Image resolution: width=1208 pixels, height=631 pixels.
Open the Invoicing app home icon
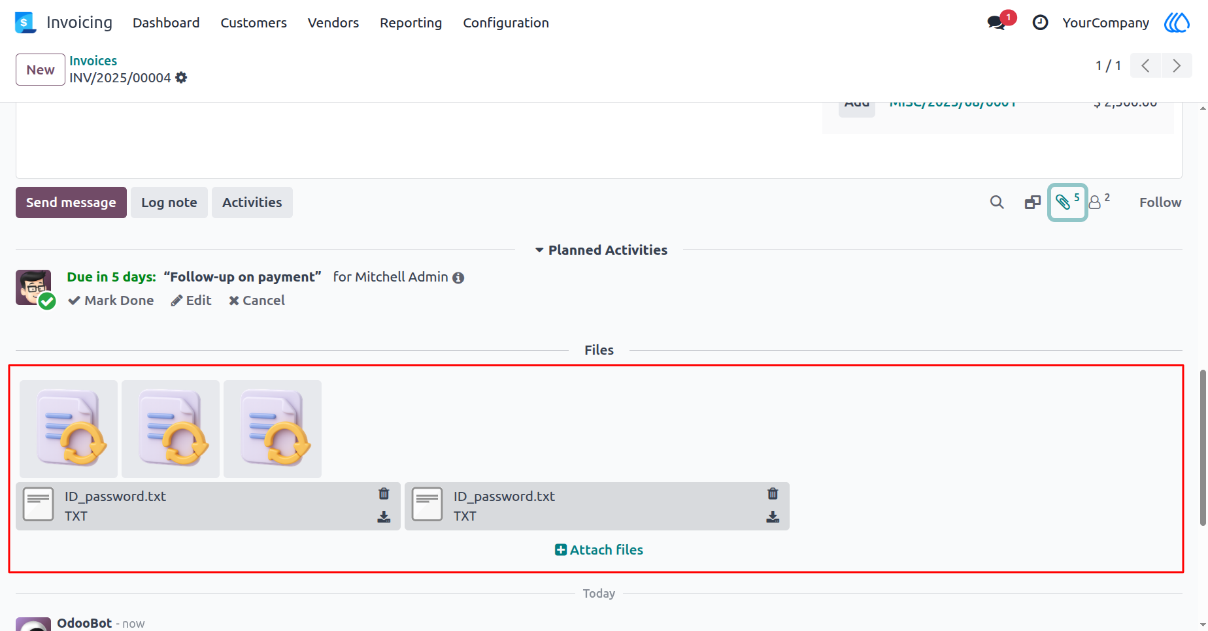point(25,23)
